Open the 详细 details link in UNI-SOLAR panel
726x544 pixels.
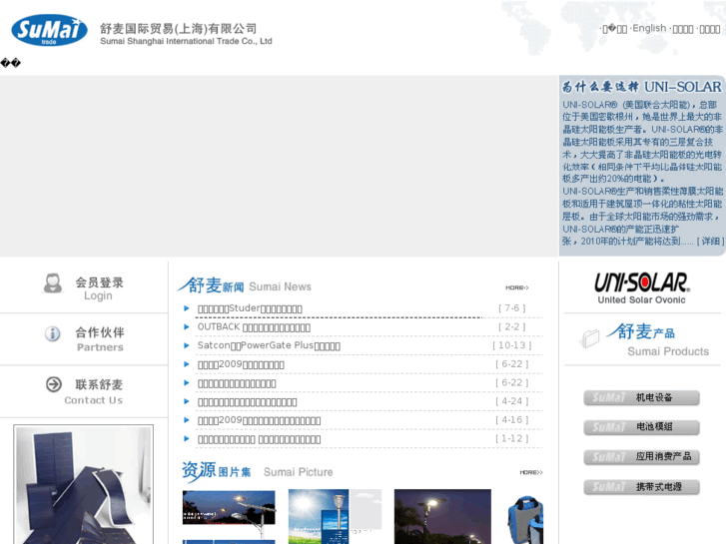[x=710, y=242]
